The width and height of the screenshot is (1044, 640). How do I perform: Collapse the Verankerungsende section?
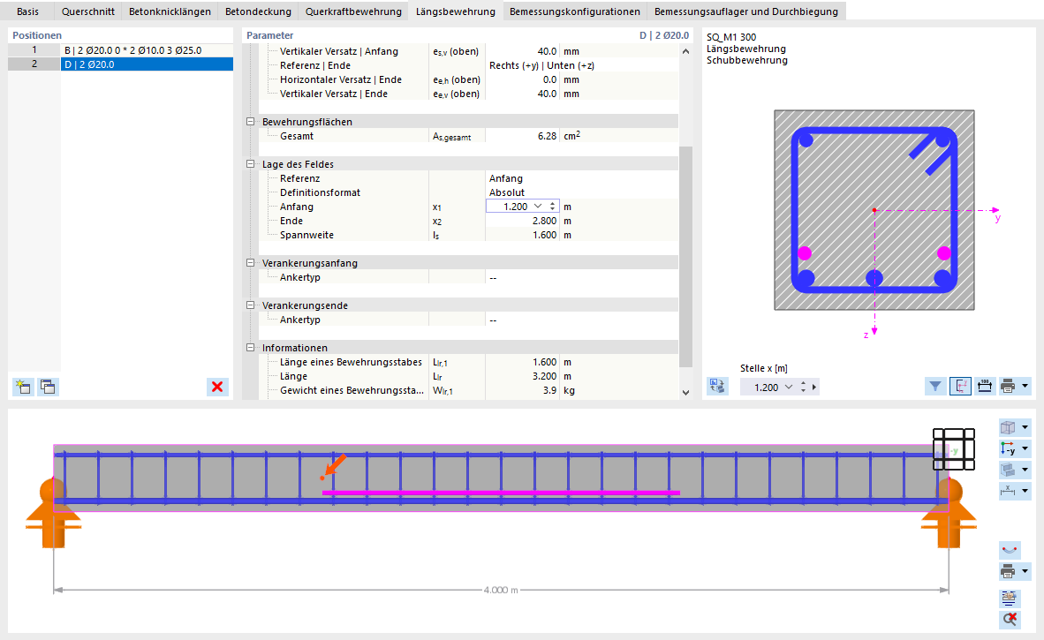pos(250,305)
